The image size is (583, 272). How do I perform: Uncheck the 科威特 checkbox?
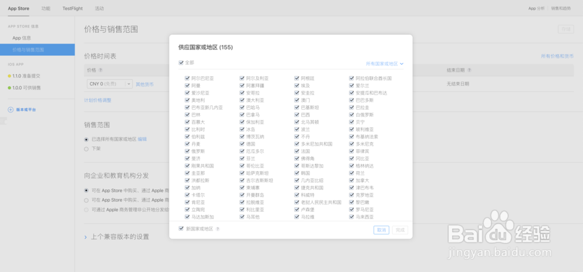click(297, 195)
